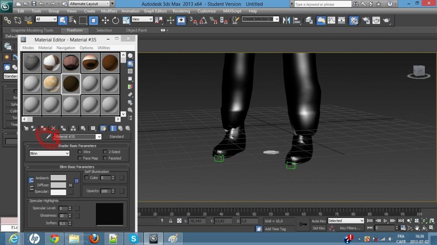Activate the Select and Rotate tool
This screenshot has height=245, width=437.
coord(115,20)
